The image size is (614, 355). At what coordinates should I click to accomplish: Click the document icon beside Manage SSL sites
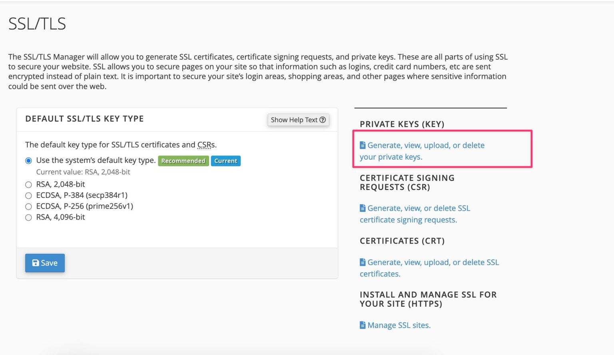coord(363,325)
